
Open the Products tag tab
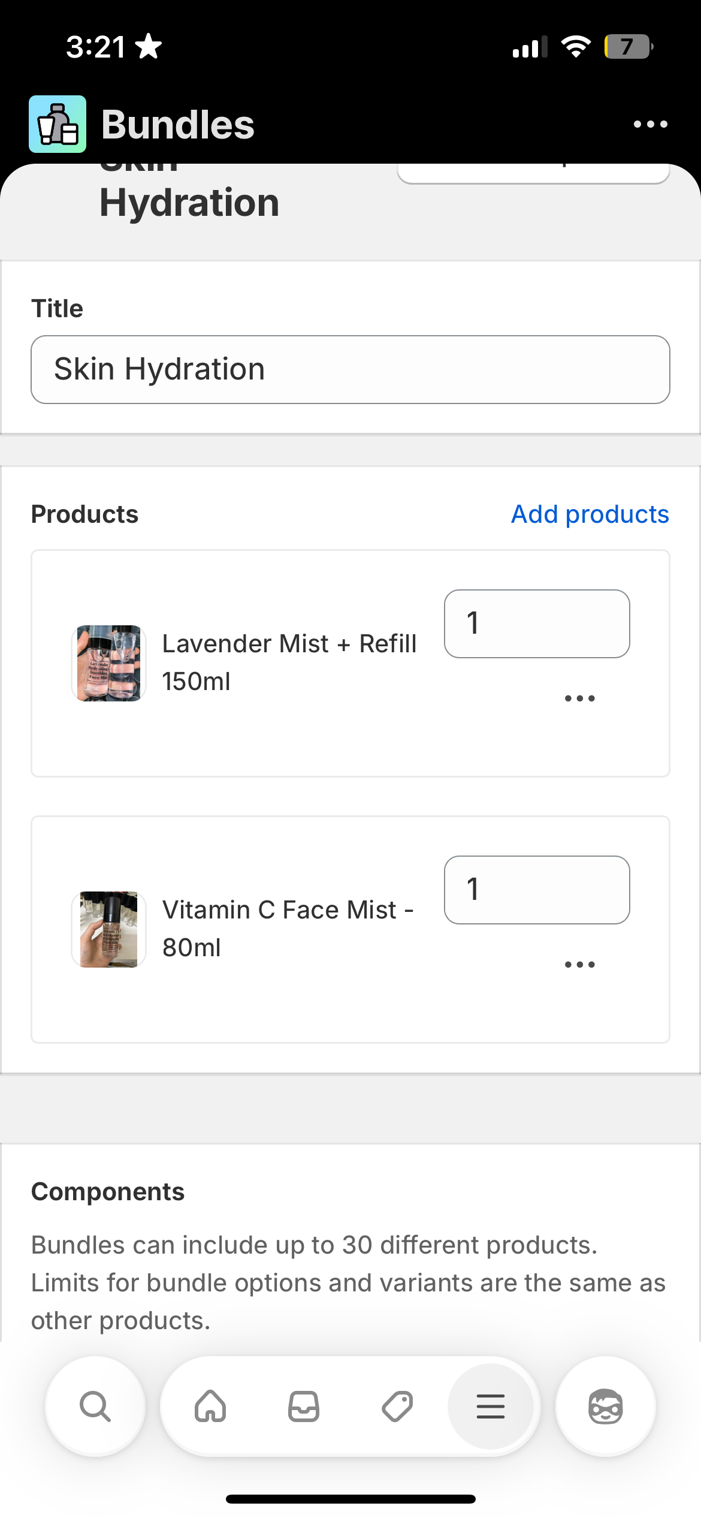[x=397, y=1406]
